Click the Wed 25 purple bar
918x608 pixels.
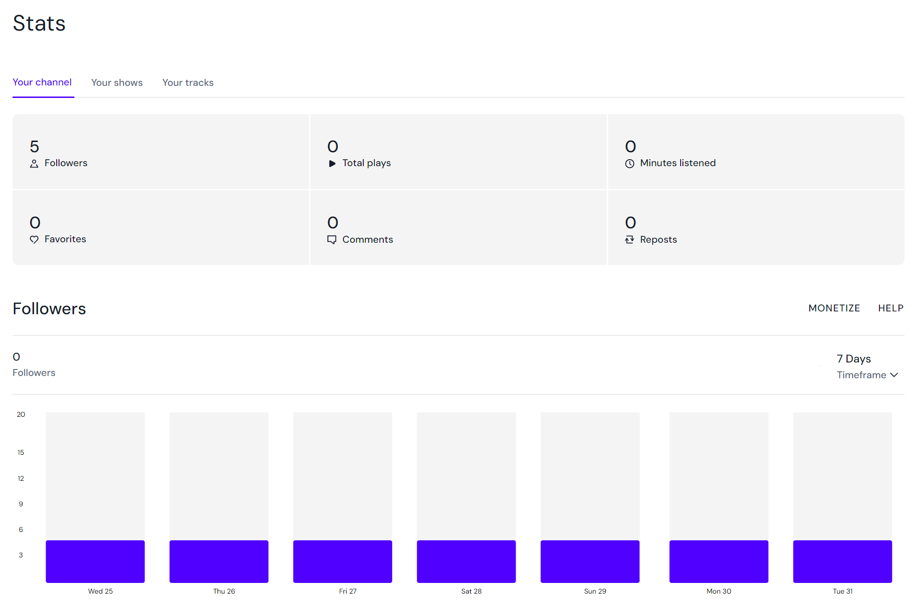pyautogui.click(x=95, y=561)
